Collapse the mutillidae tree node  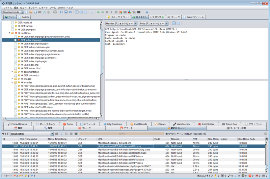pos(9,33)
